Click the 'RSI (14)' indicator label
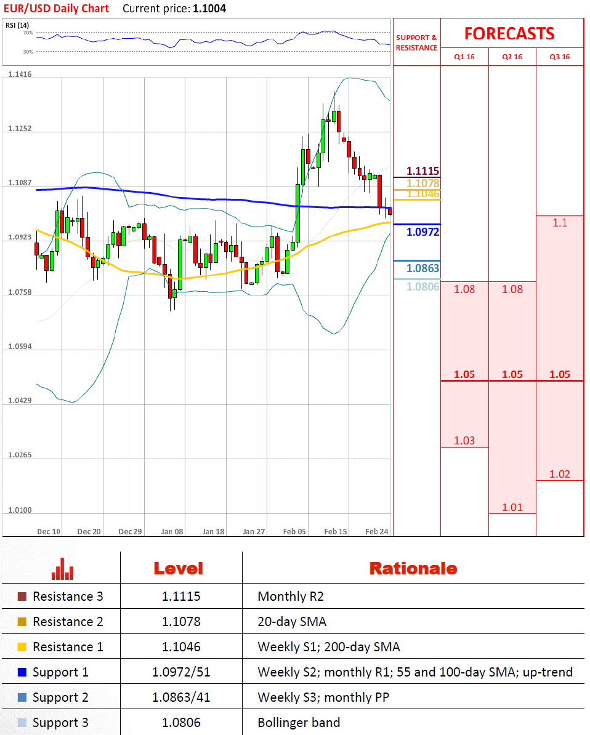Image resolution: width=590 pixels, height=735 pixels. click(17, 25)
